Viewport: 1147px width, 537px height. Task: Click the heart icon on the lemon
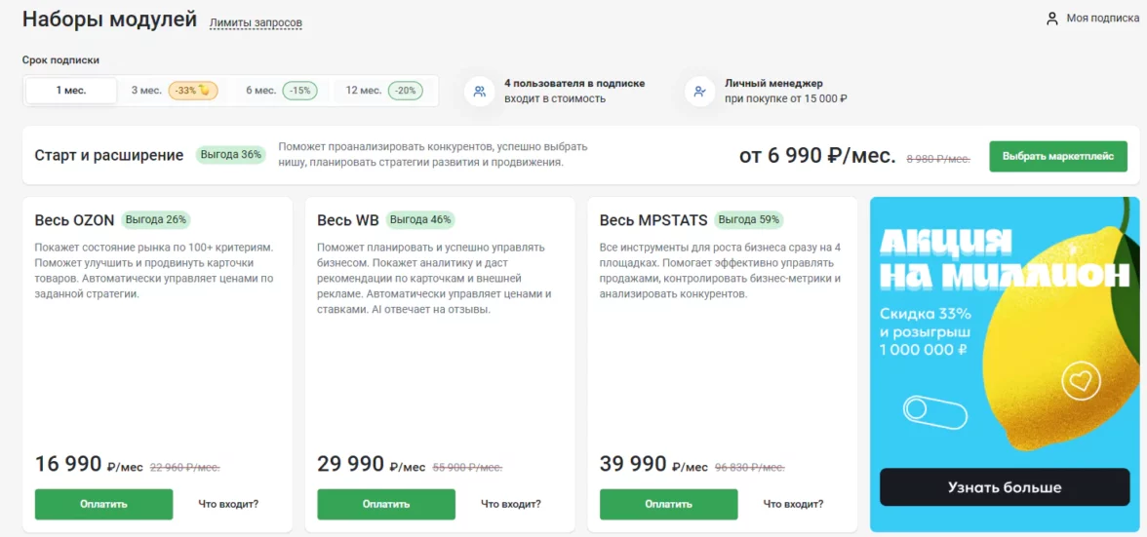click(1081, 380)
